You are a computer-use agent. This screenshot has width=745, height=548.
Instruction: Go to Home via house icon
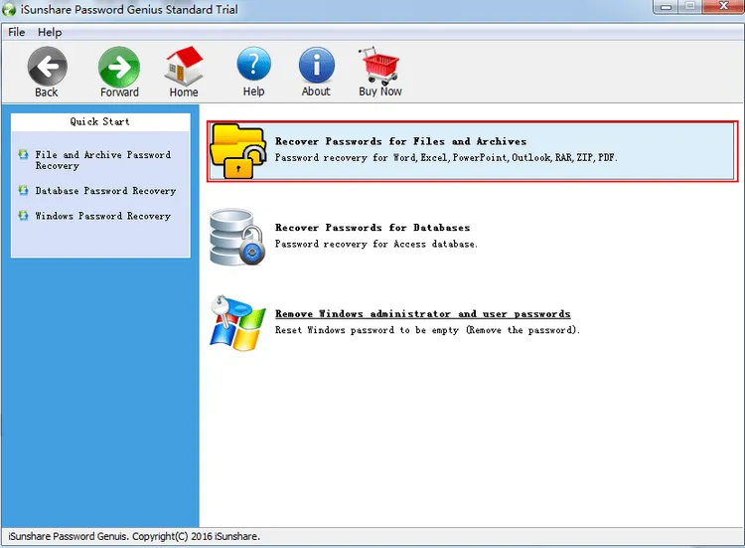(x=184, y=66)
